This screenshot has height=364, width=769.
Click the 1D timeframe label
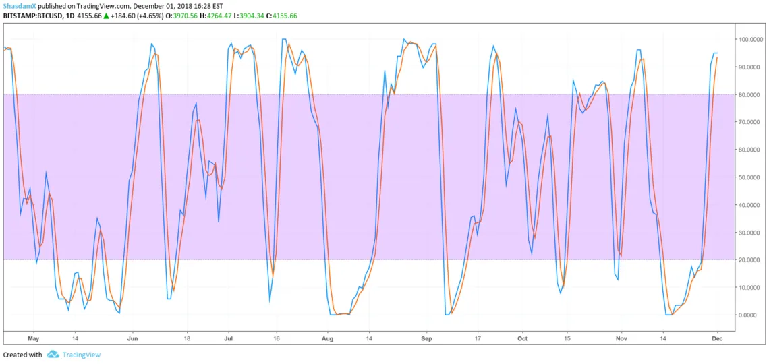click(69, 16)
